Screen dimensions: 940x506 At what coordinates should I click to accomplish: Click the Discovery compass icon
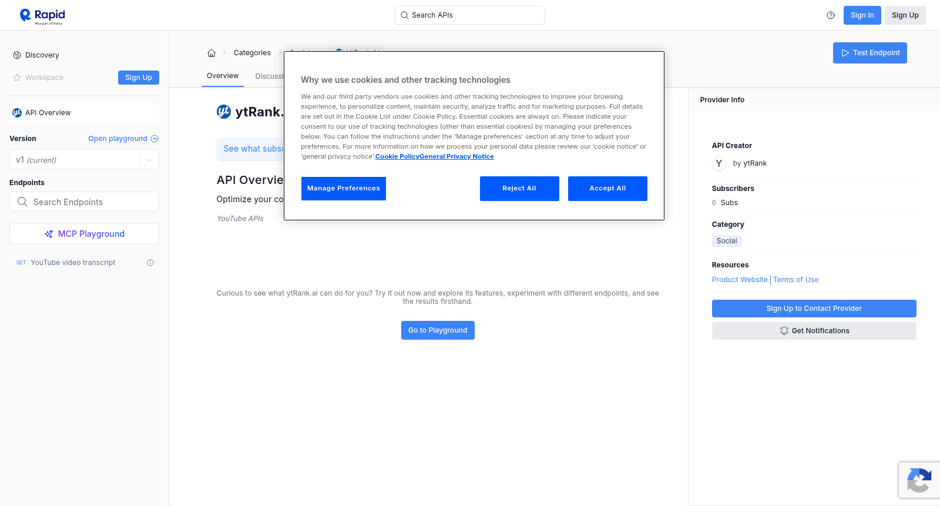click(17, 55)
